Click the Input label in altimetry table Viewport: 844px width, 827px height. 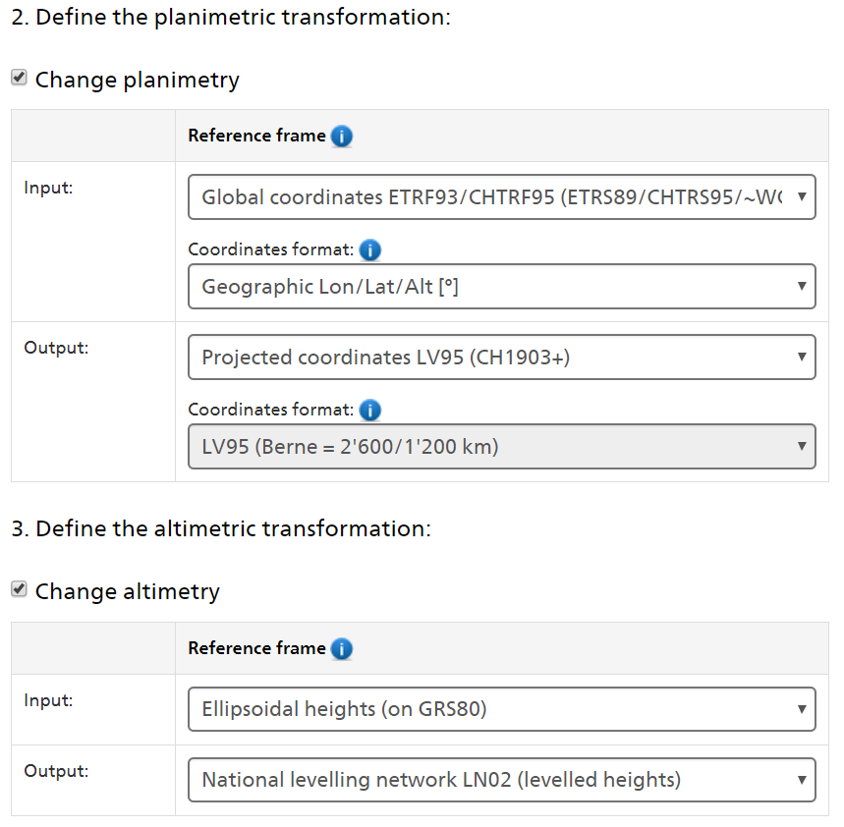pos(48,700)
